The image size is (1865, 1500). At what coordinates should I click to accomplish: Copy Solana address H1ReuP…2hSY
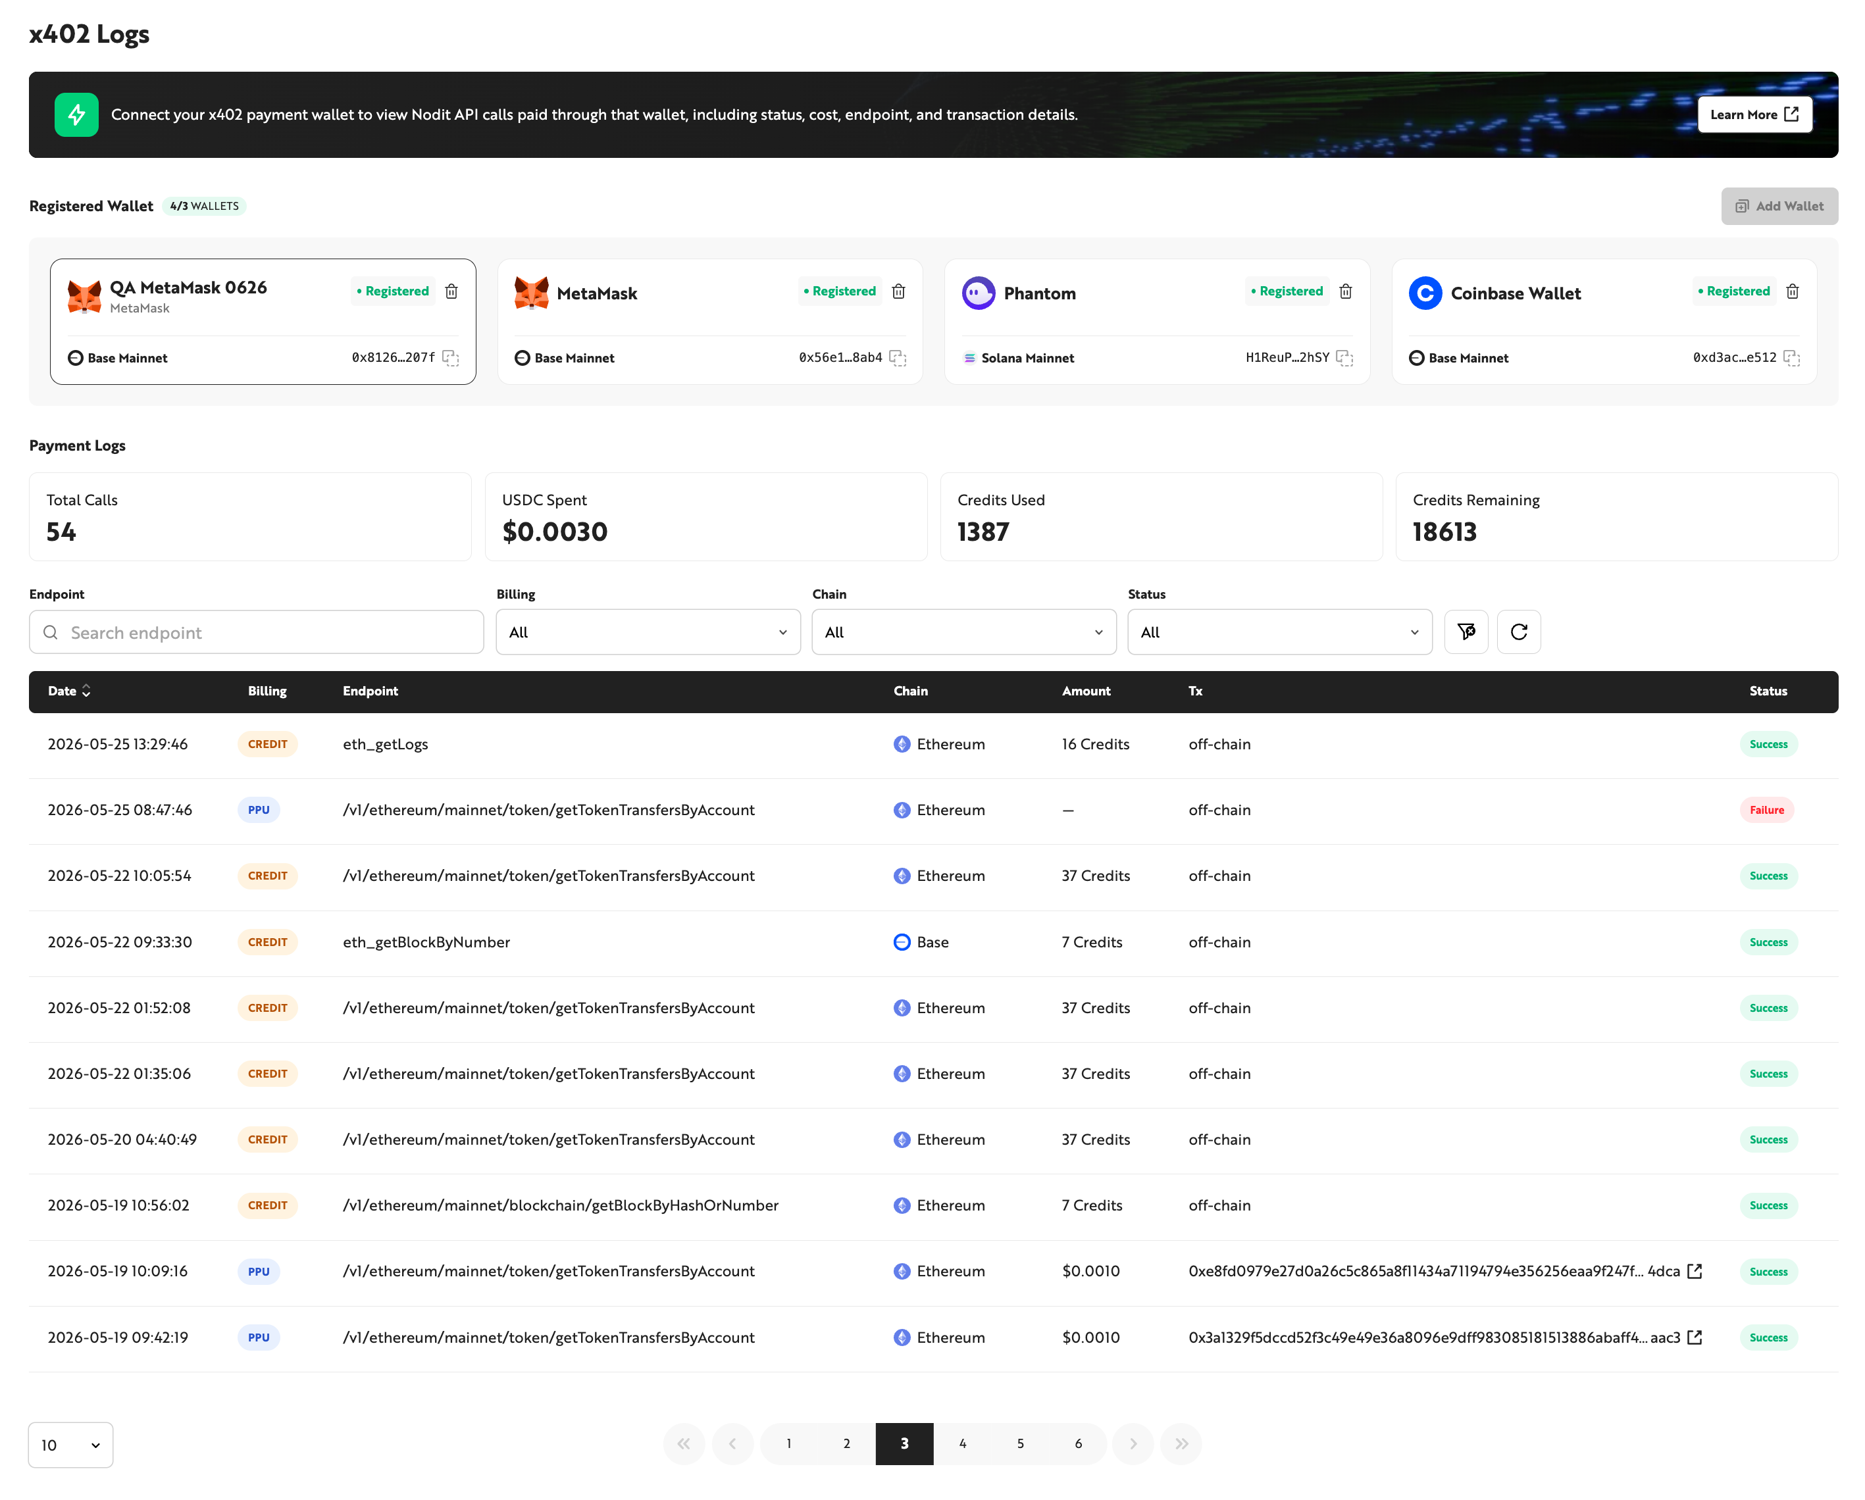point(1345,358)
